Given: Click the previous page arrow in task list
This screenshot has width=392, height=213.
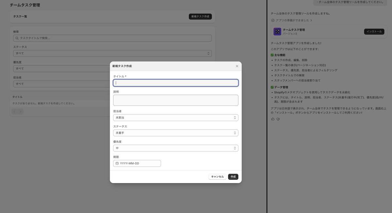Looking at the screenshot, I should [x=14, y=112].
